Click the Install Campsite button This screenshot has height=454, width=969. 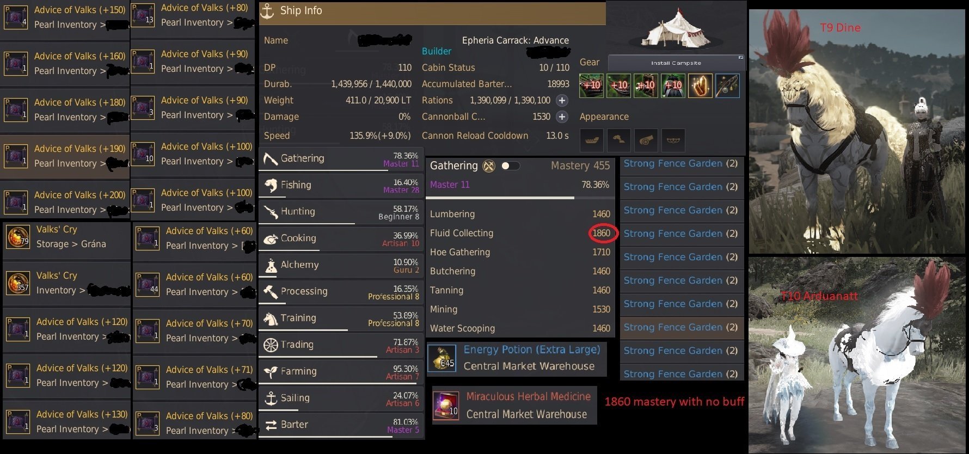(676, 63)
